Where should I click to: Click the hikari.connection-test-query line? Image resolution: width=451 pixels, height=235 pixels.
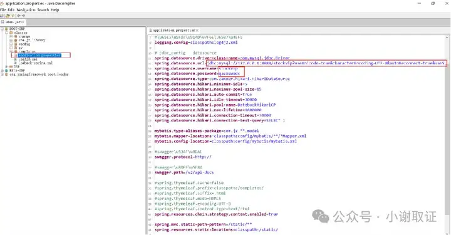(x=219, y=121)
